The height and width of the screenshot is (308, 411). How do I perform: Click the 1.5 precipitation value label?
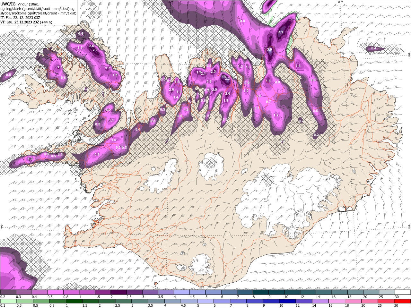click(115, 75)
